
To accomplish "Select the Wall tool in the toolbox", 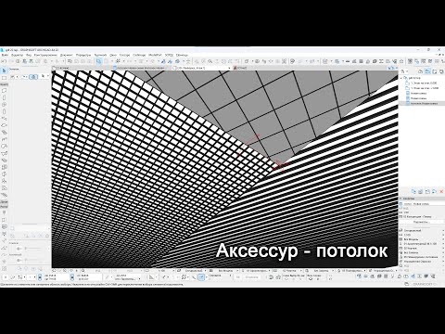I will (4, 91).
